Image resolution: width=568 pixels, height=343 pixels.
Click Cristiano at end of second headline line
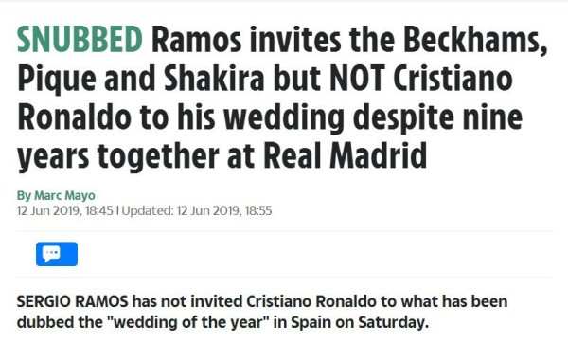tap(453, 79)
